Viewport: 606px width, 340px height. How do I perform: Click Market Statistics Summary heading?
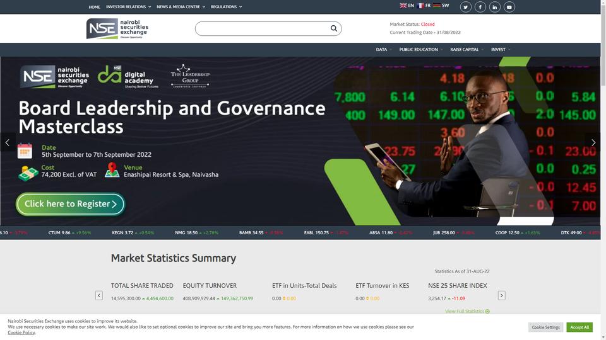(x=173, y=258)
